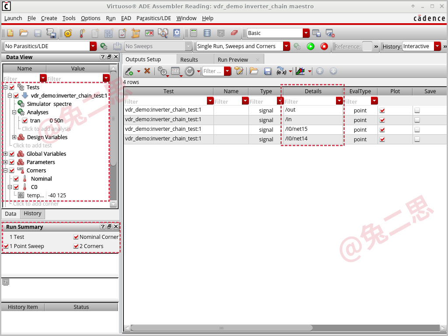Open the Launch menu
448x336 pixels.
[13, 18]
